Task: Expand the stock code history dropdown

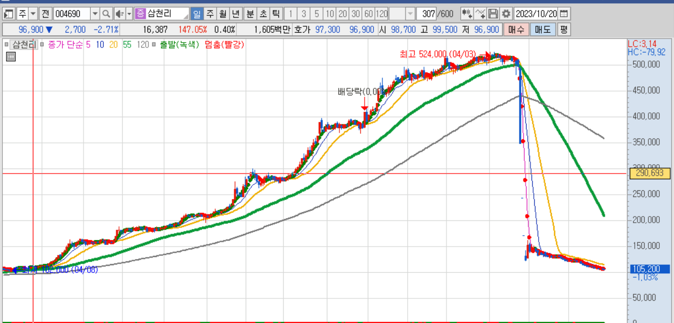Action: click(x=95, y=14)
